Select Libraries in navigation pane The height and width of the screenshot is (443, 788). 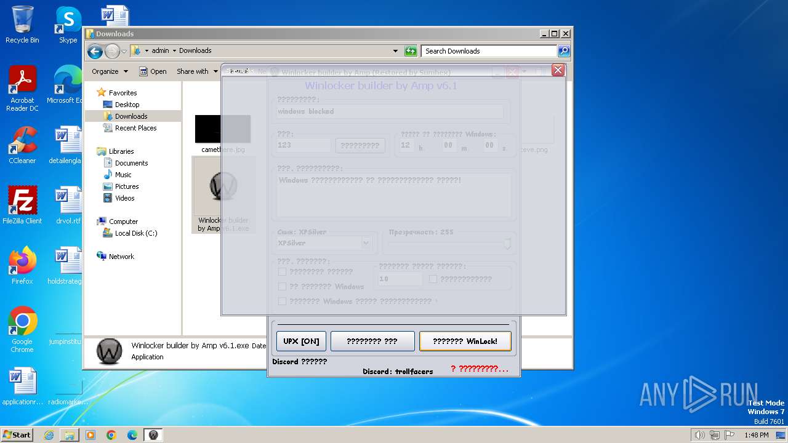121,151
